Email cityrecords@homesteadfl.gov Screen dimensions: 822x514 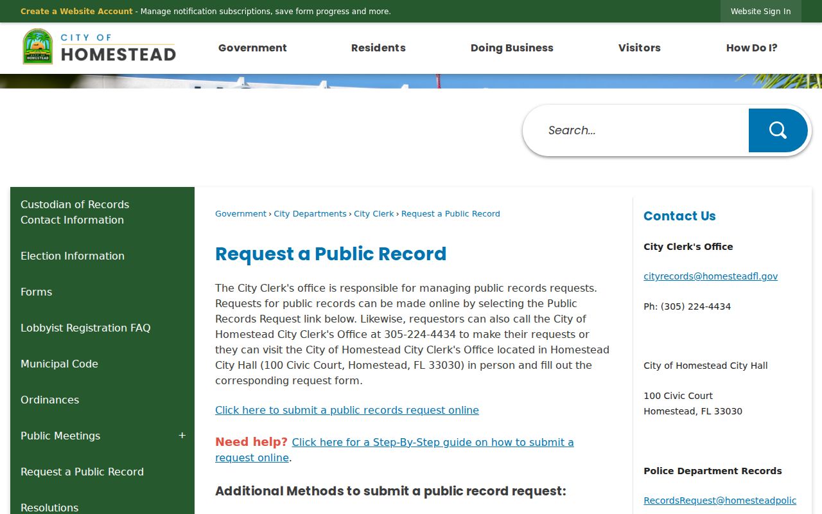point(710,276)
